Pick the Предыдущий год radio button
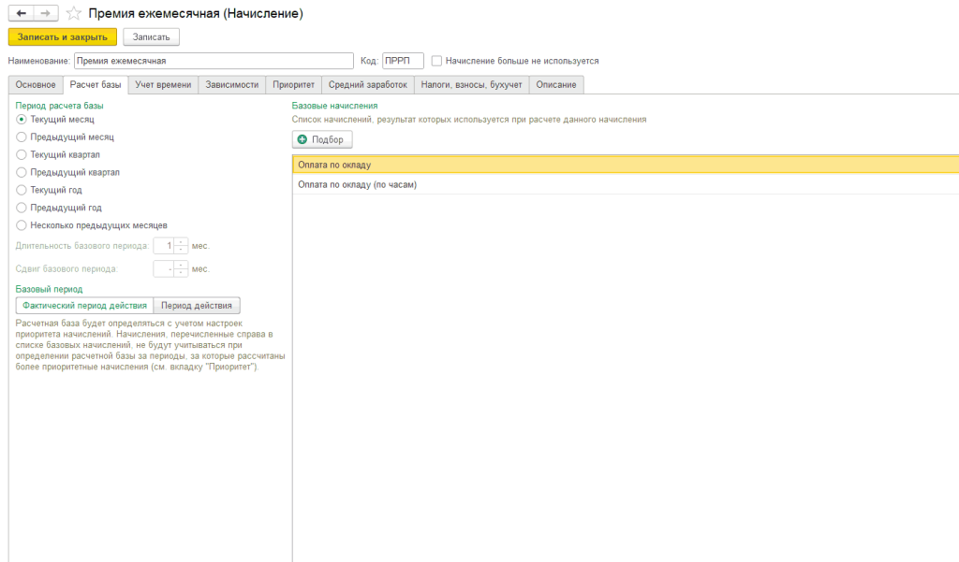The height and width of the screenshot is (562, 959). (22, 208)
